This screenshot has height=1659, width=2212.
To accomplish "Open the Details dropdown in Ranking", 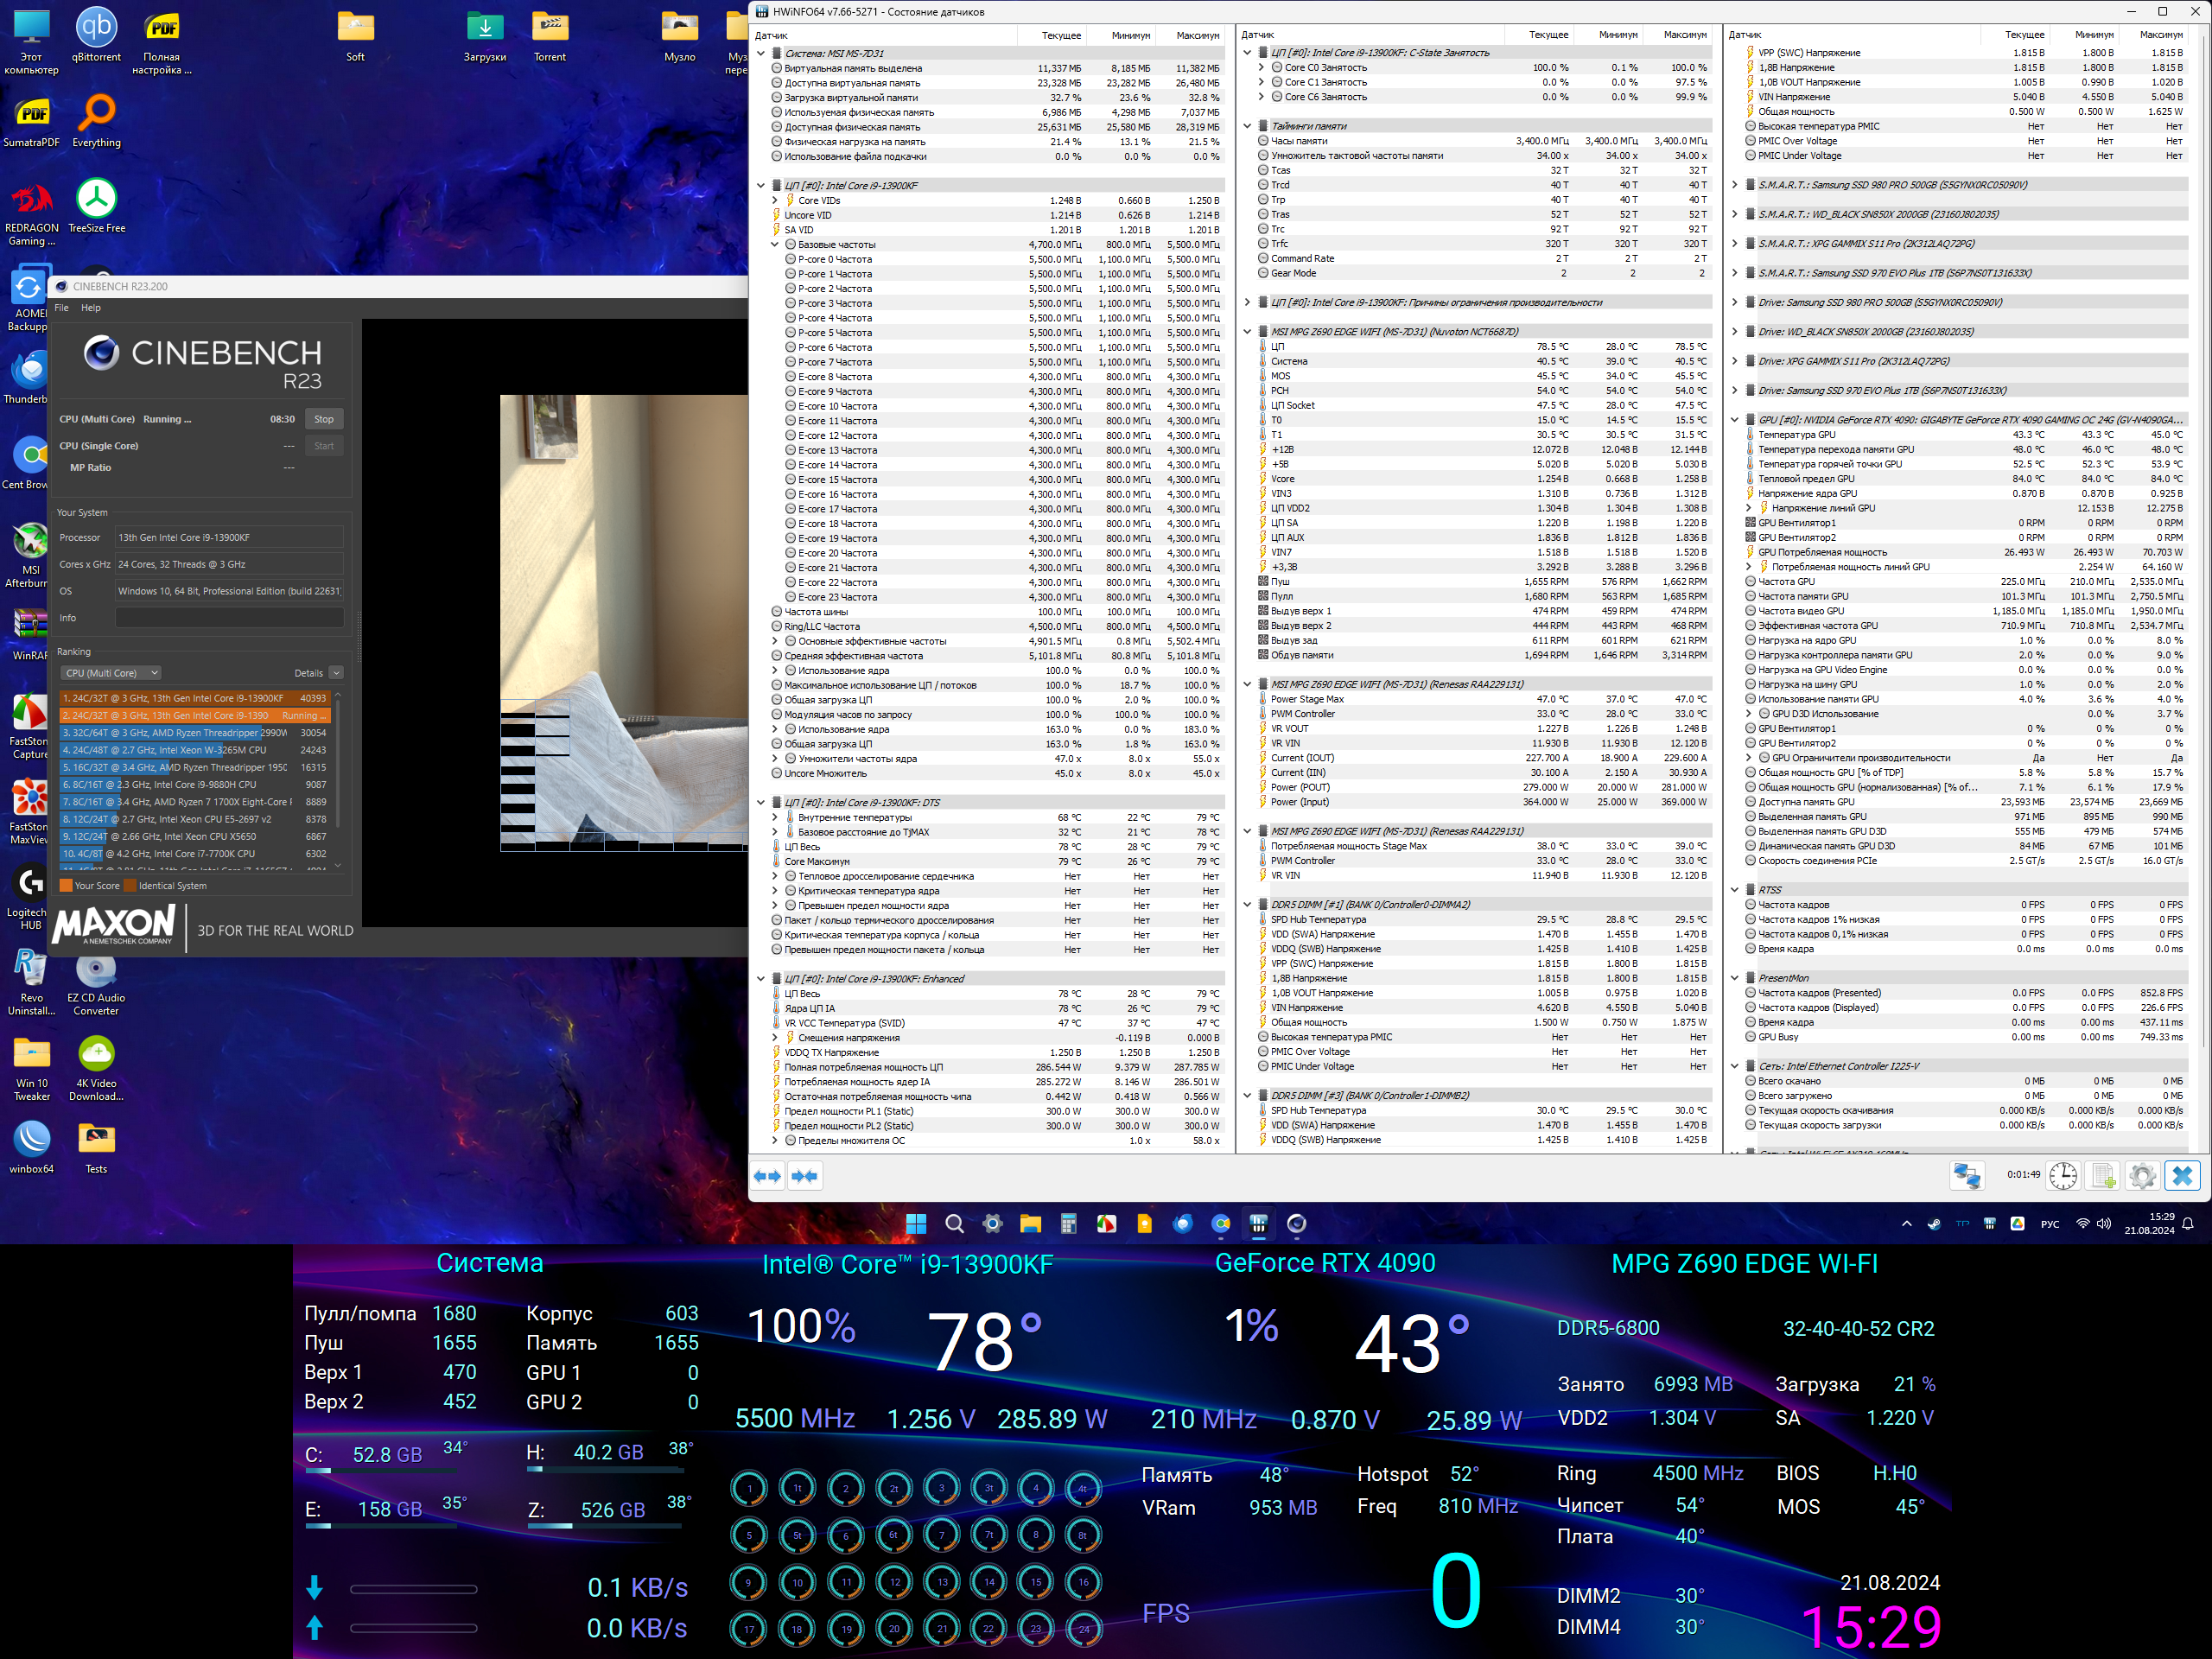I will (x=336, y=673).
